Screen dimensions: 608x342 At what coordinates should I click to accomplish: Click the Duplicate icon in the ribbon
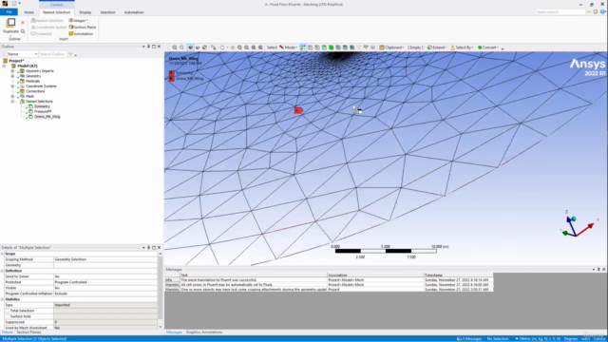click(x=10, y=23)
